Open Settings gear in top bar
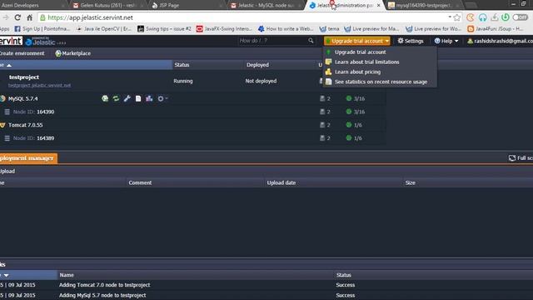This screenshot has height=300, width=533. click(411, 41)
